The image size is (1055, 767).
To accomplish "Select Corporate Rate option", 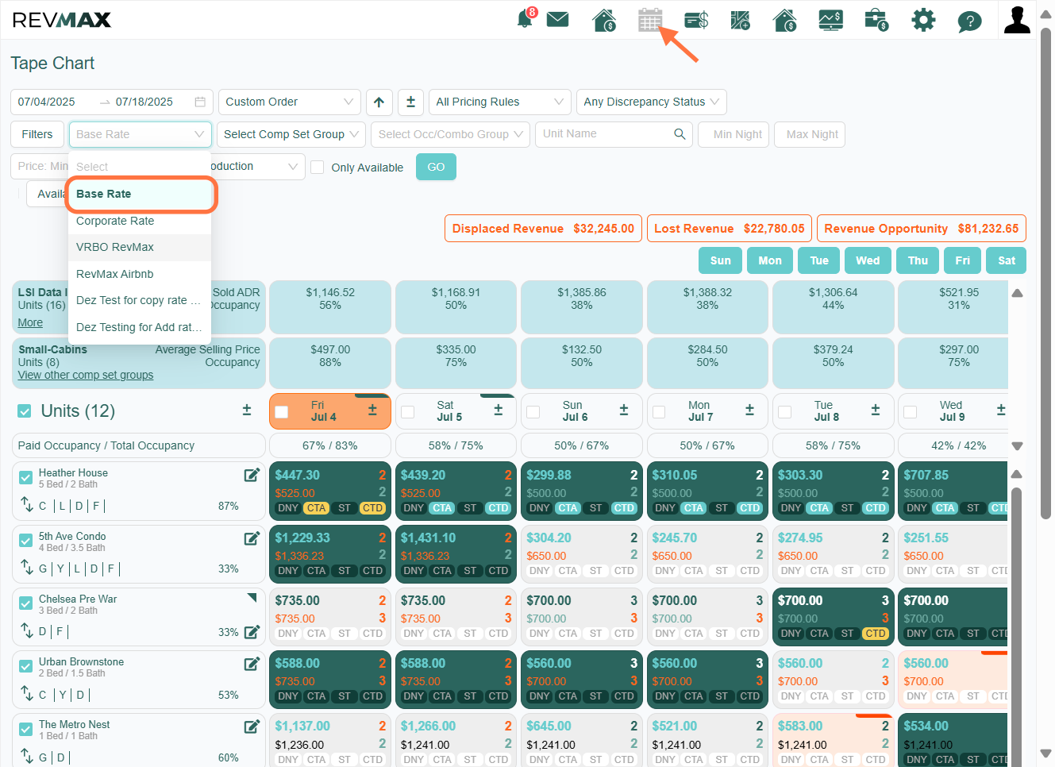I will coord(140,221).
